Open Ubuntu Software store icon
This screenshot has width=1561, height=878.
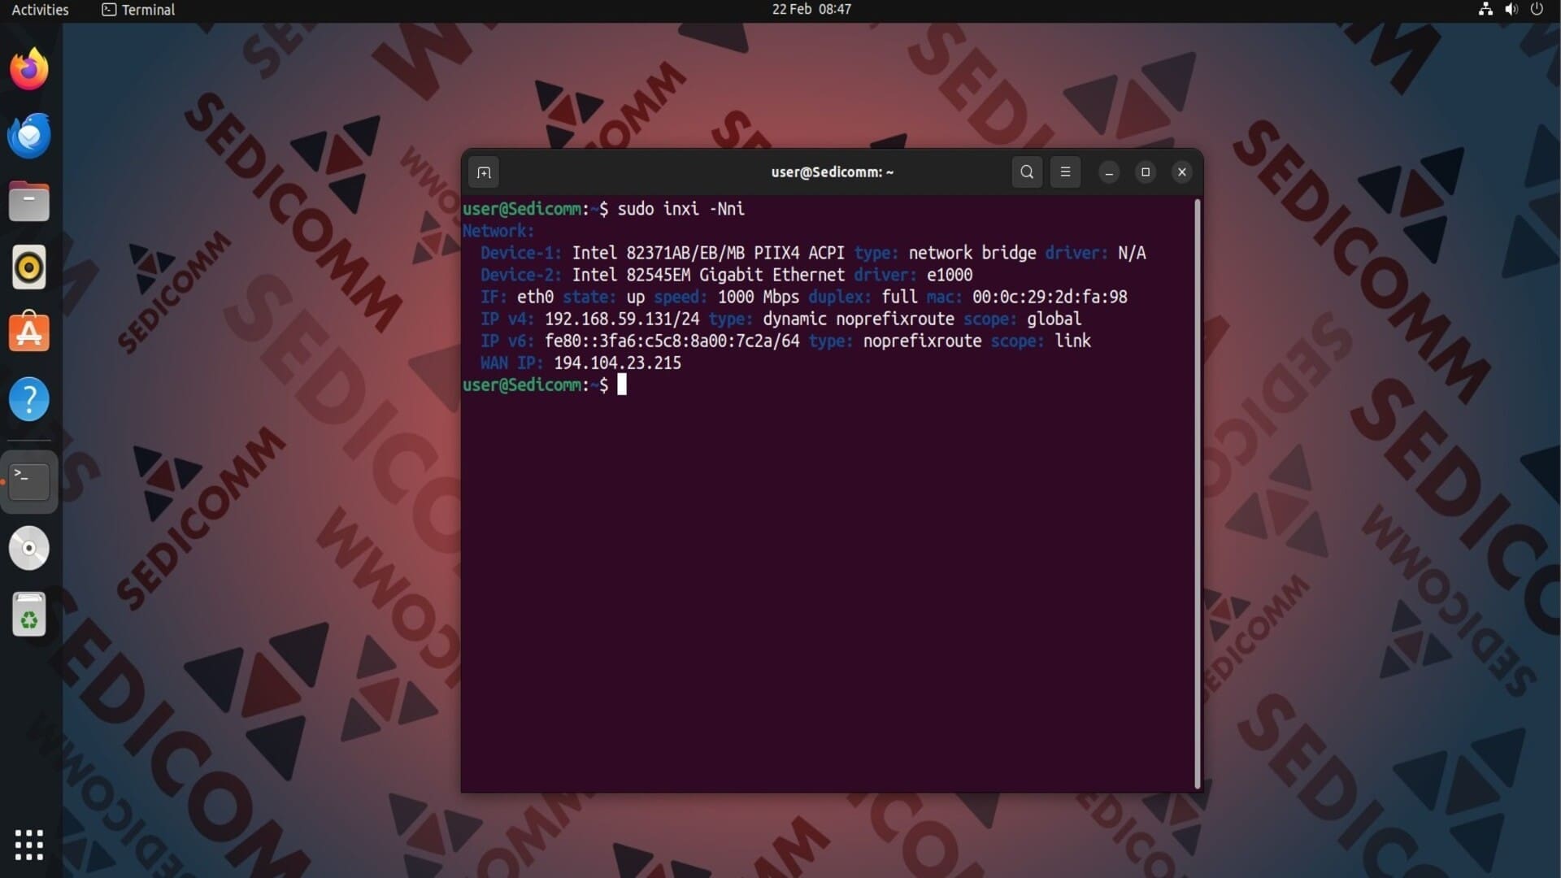click(29, 333)
